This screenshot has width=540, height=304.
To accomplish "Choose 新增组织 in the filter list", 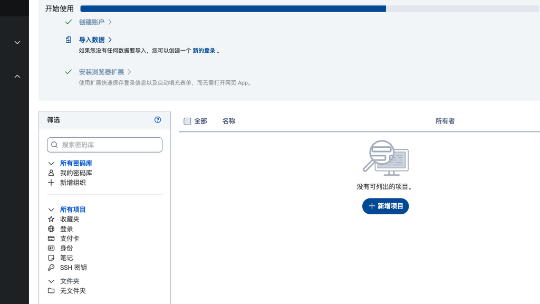I will pyautogui.click(x=73, y=183).
